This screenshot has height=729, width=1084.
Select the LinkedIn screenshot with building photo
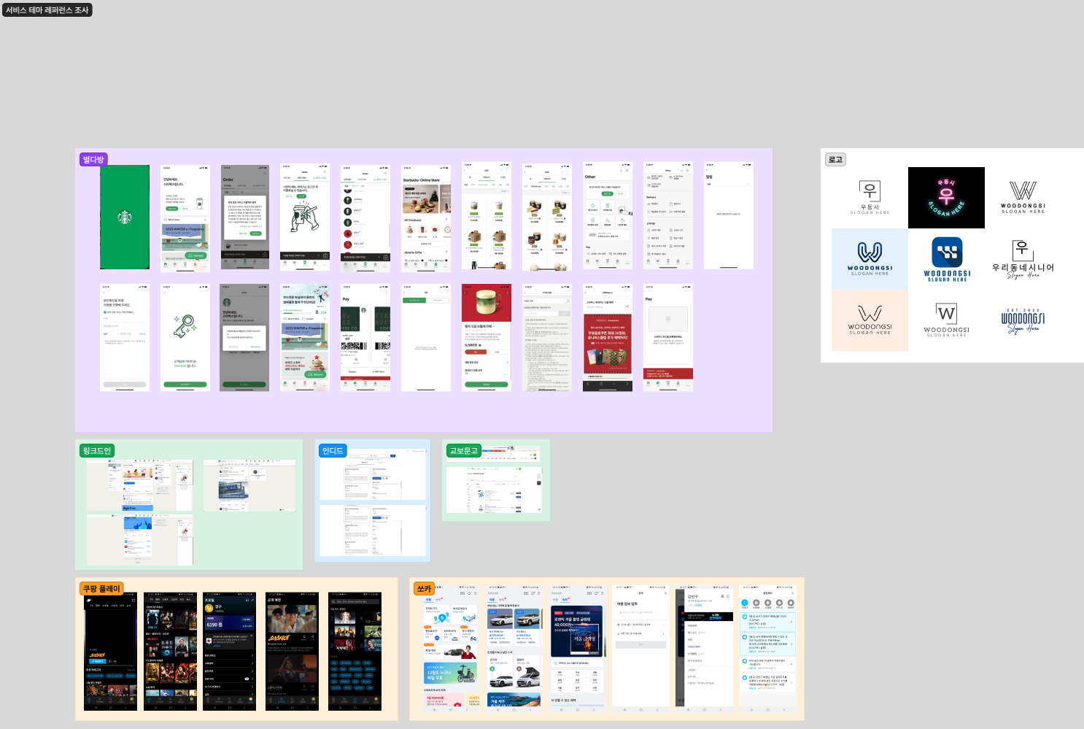tap(249, 485)
